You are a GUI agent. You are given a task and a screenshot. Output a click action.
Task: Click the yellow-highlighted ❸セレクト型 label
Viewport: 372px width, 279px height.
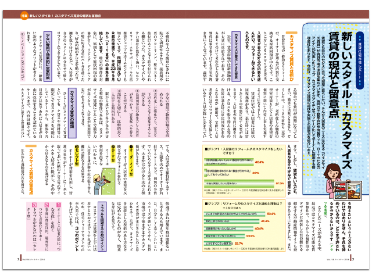tap(77, 156)
